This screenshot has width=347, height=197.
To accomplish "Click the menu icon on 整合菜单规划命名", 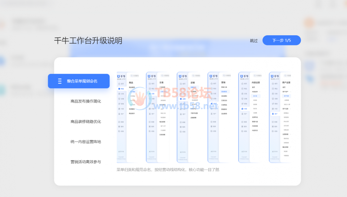I will tap(60, 81).
